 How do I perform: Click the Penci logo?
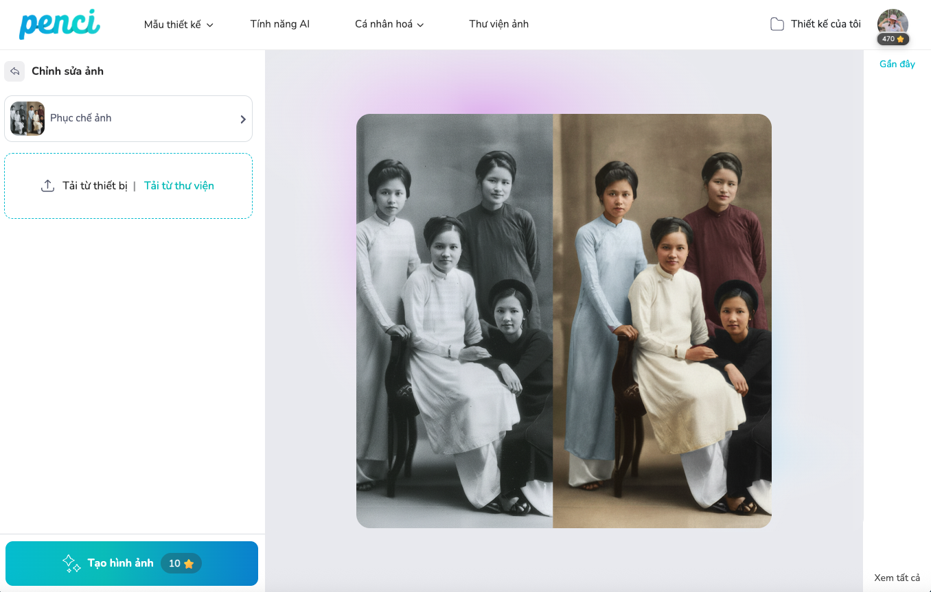coord(60,24)
